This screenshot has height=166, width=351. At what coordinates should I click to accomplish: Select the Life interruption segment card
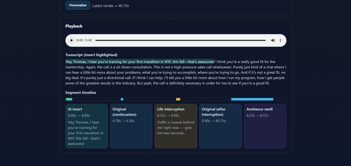pos(176,126)
